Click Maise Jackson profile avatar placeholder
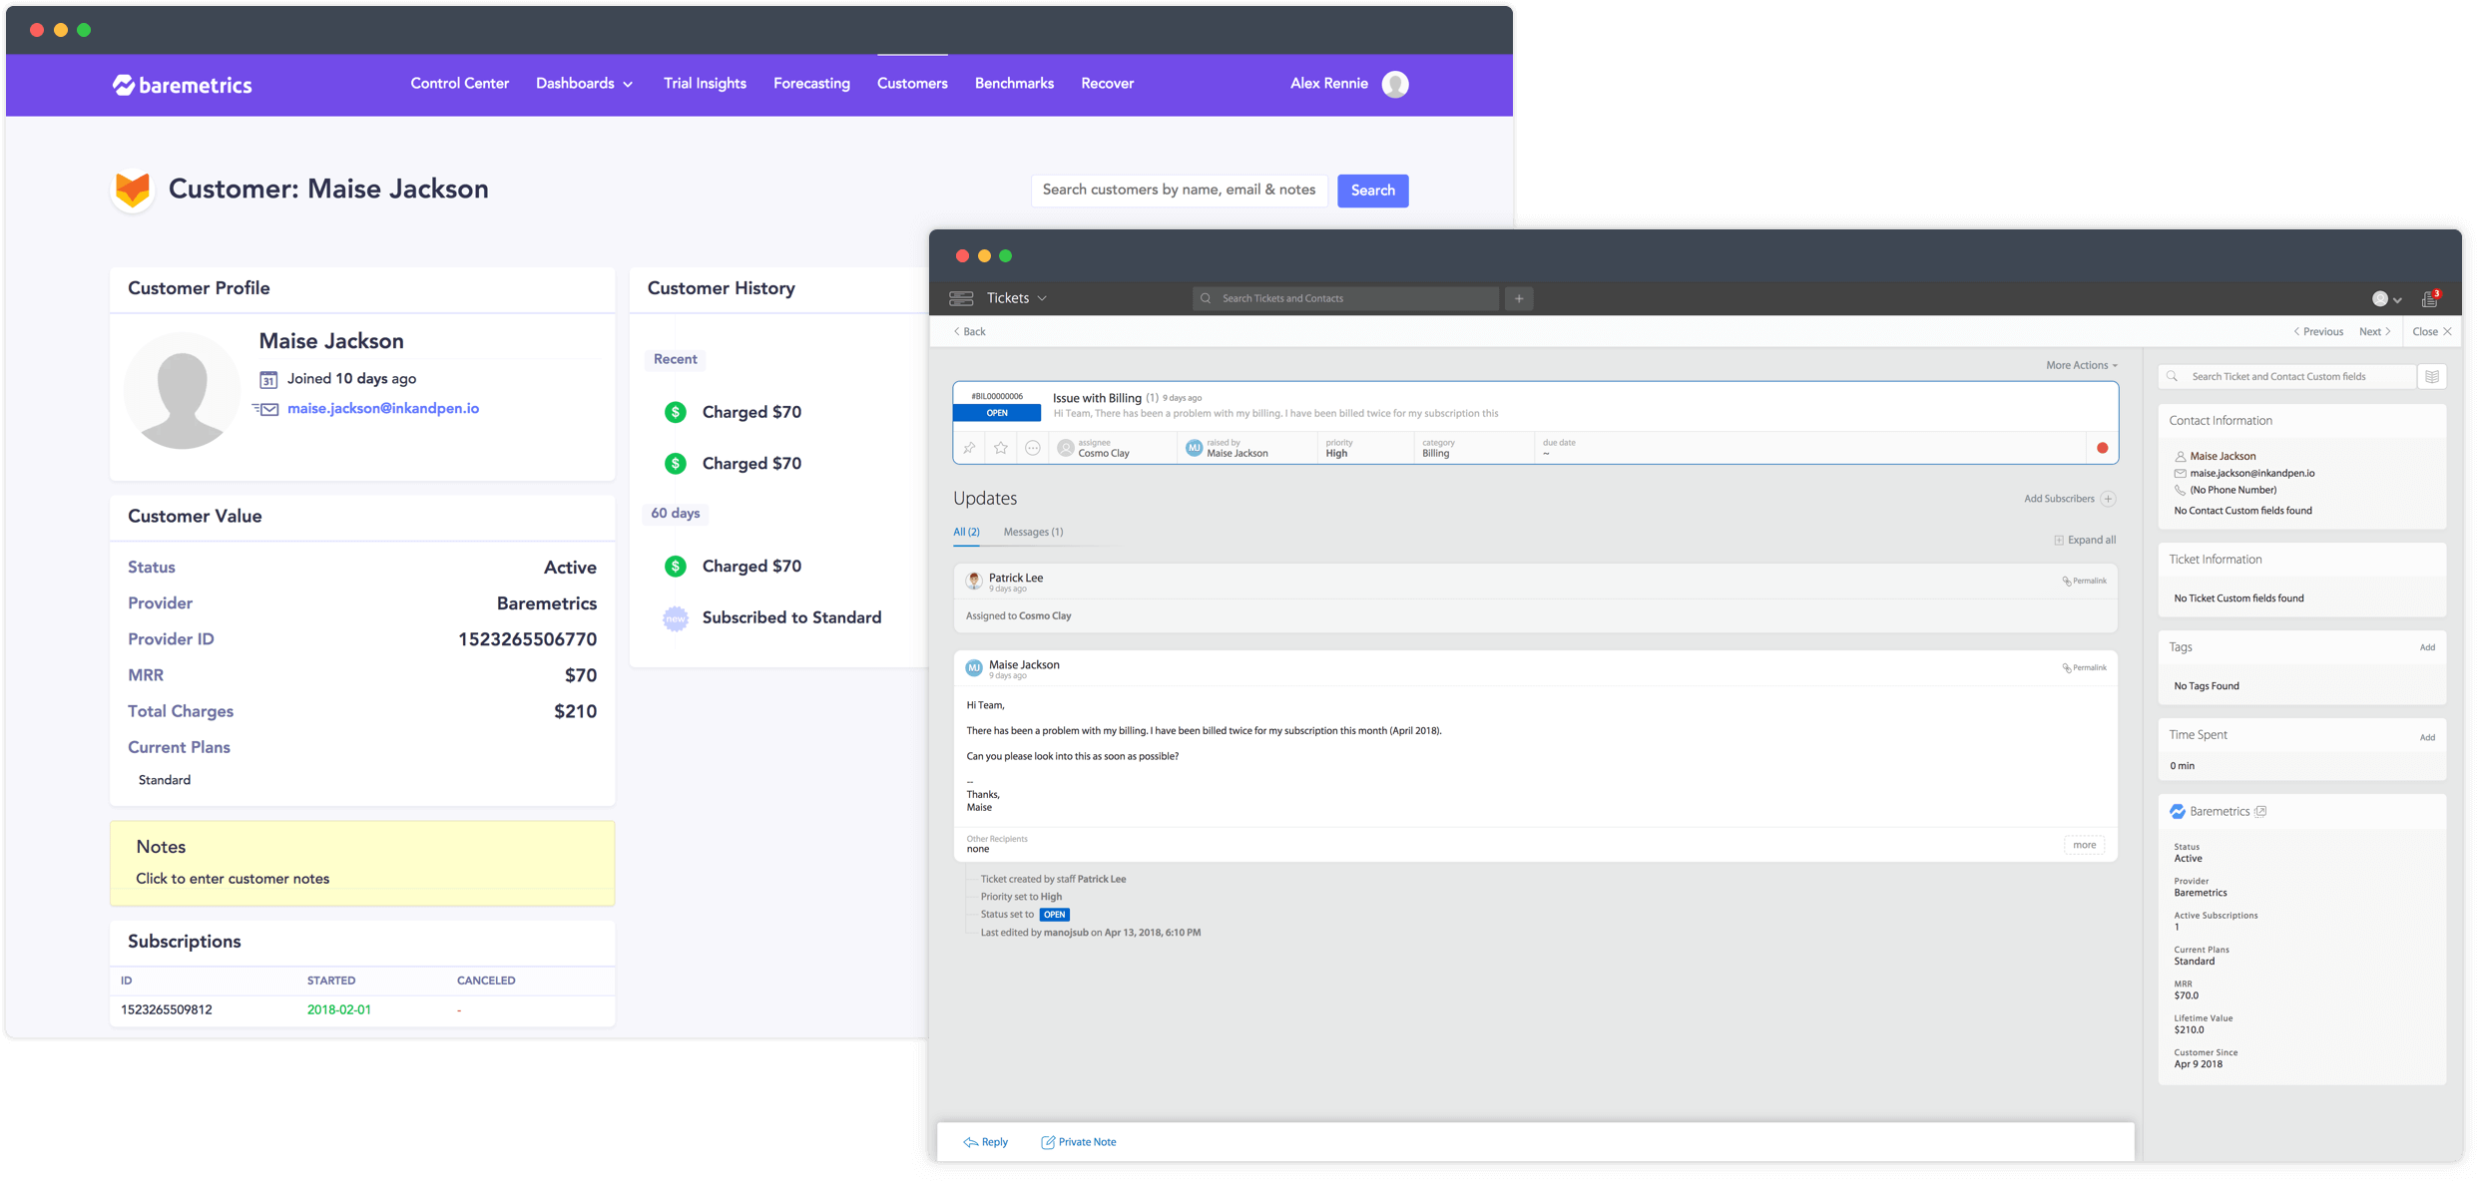 pos(183,391)
